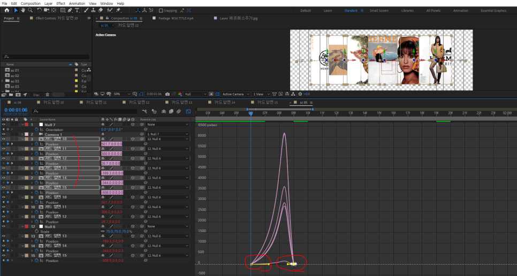Toggle Region of Interest button in viewer

pos(211,94)
